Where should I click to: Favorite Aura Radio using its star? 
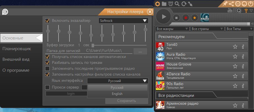tap(235, 57)
